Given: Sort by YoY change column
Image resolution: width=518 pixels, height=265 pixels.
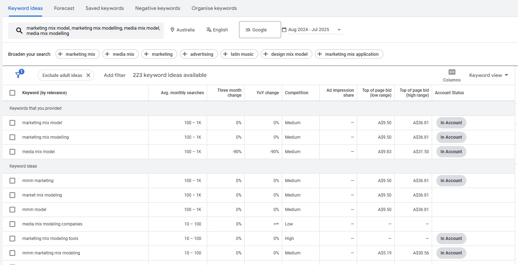Looking at the screenshot, I should click(x=268, y=93).
